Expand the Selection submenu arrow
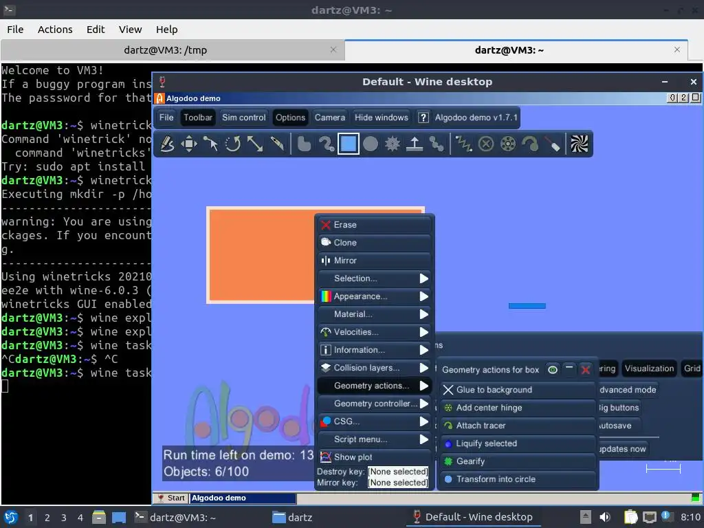This screenshot has width=704, height=528. [x=423, y=279]
